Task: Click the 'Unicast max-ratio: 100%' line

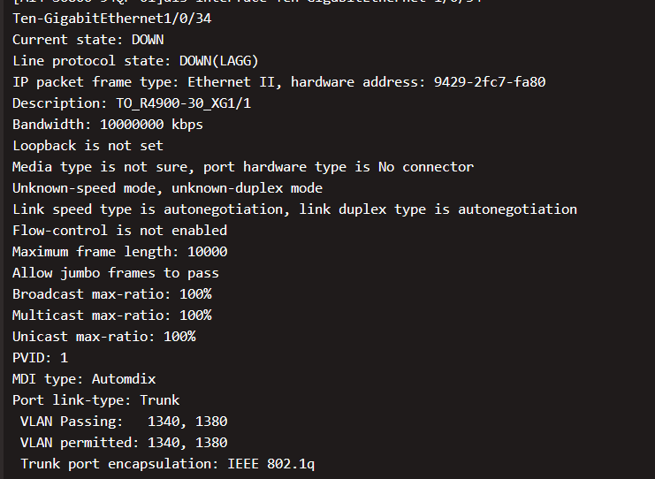Action: 103,337
